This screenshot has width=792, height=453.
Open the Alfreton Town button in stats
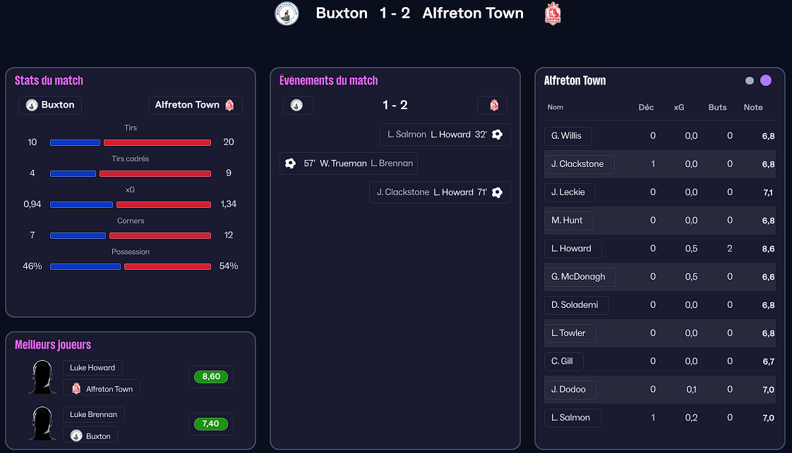(195, 105)
